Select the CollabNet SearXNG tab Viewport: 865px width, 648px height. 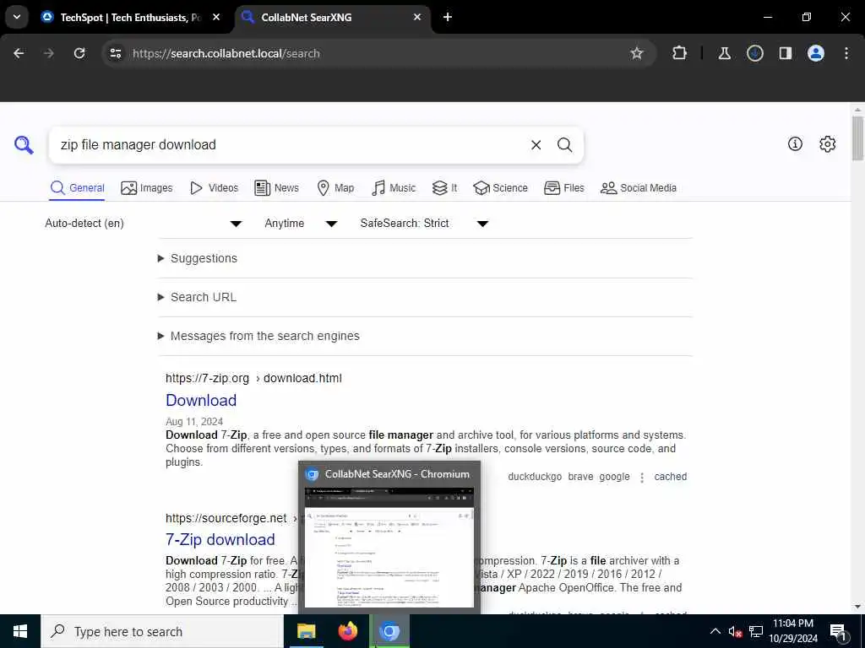pyautogui.click(x=333, y=17)
